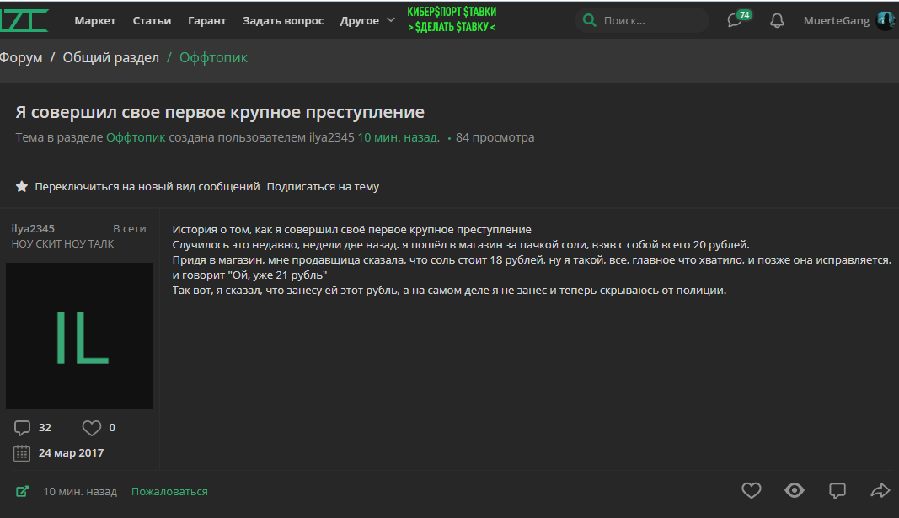Click the IL avatar of ilya2345
The width and height of the screenshot is (899, 518).
click(x=79, y=336)
